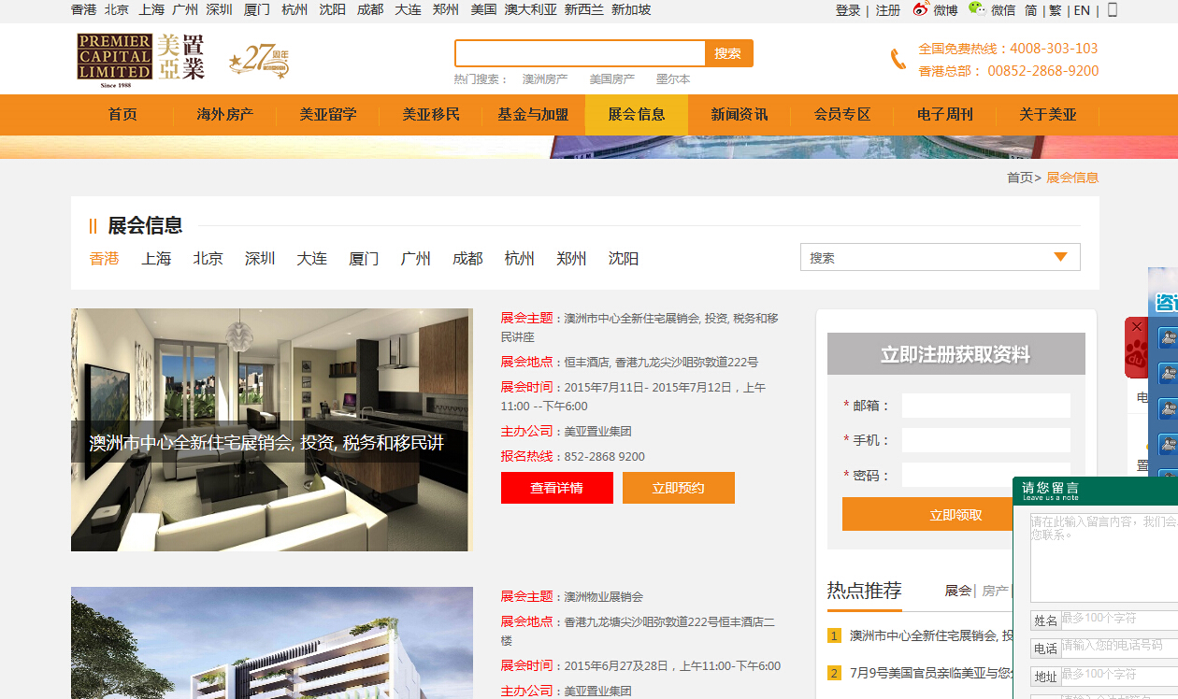The height and width of the screenshot is (699, 1178).
Task: Close the Baidu paw popup
Action: click(1137, 327)
